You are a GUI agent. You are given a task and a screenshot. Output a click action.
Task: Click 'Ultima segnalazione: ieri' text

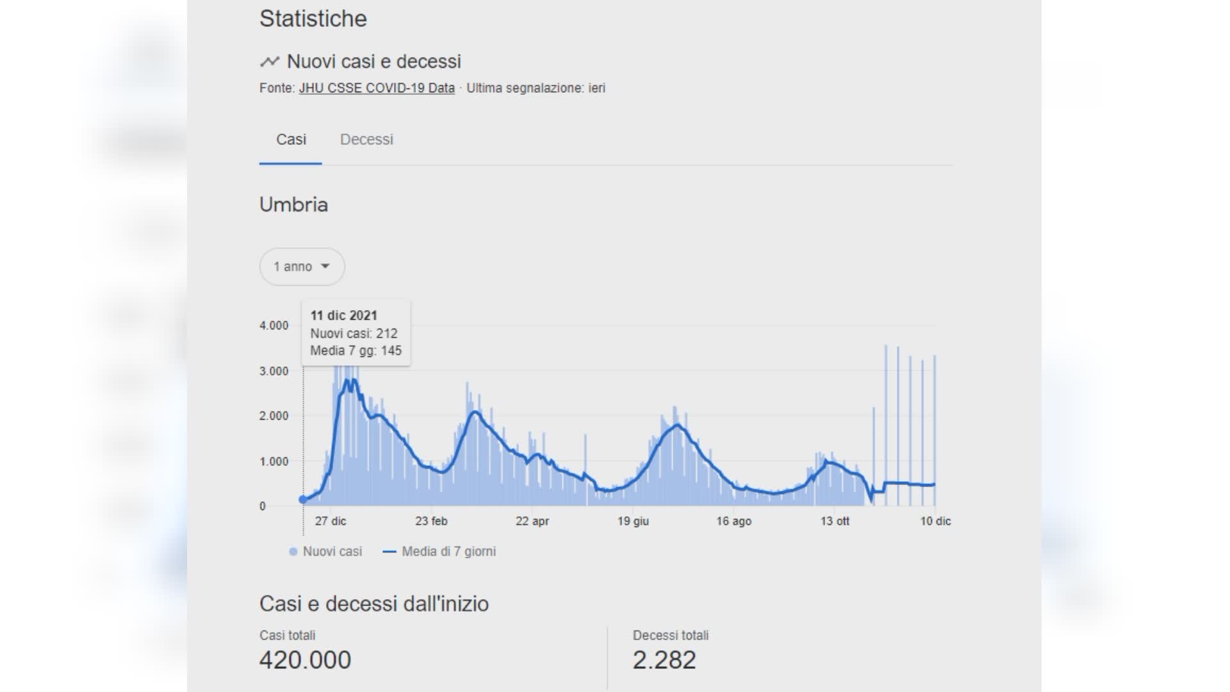pyautogui.click(x=536, y=88)
